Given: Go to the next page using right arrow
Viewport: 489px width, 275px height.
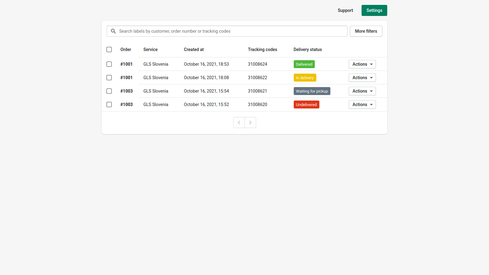Looking at the screenshot, I should [250, 122].
